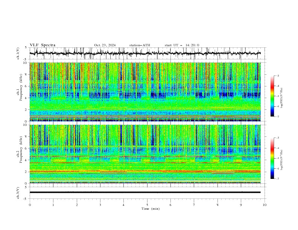Click time axis tick label '4'
298x230 pixels.
123,205
